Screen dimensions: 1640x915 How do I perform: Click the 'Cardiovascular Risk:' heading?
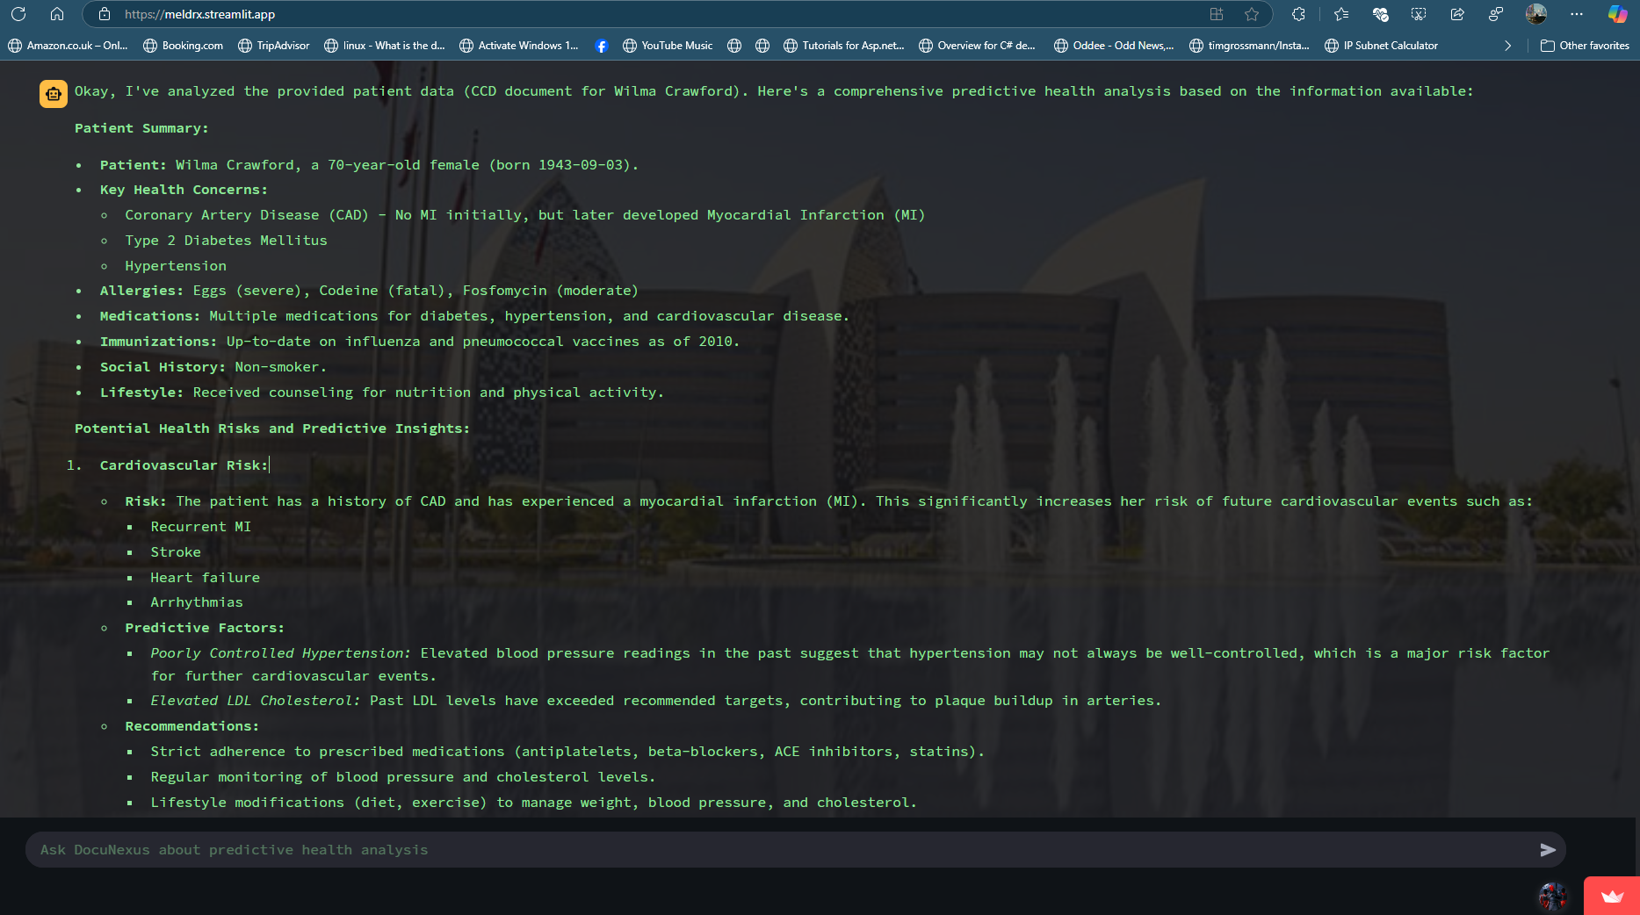[184, 465]
